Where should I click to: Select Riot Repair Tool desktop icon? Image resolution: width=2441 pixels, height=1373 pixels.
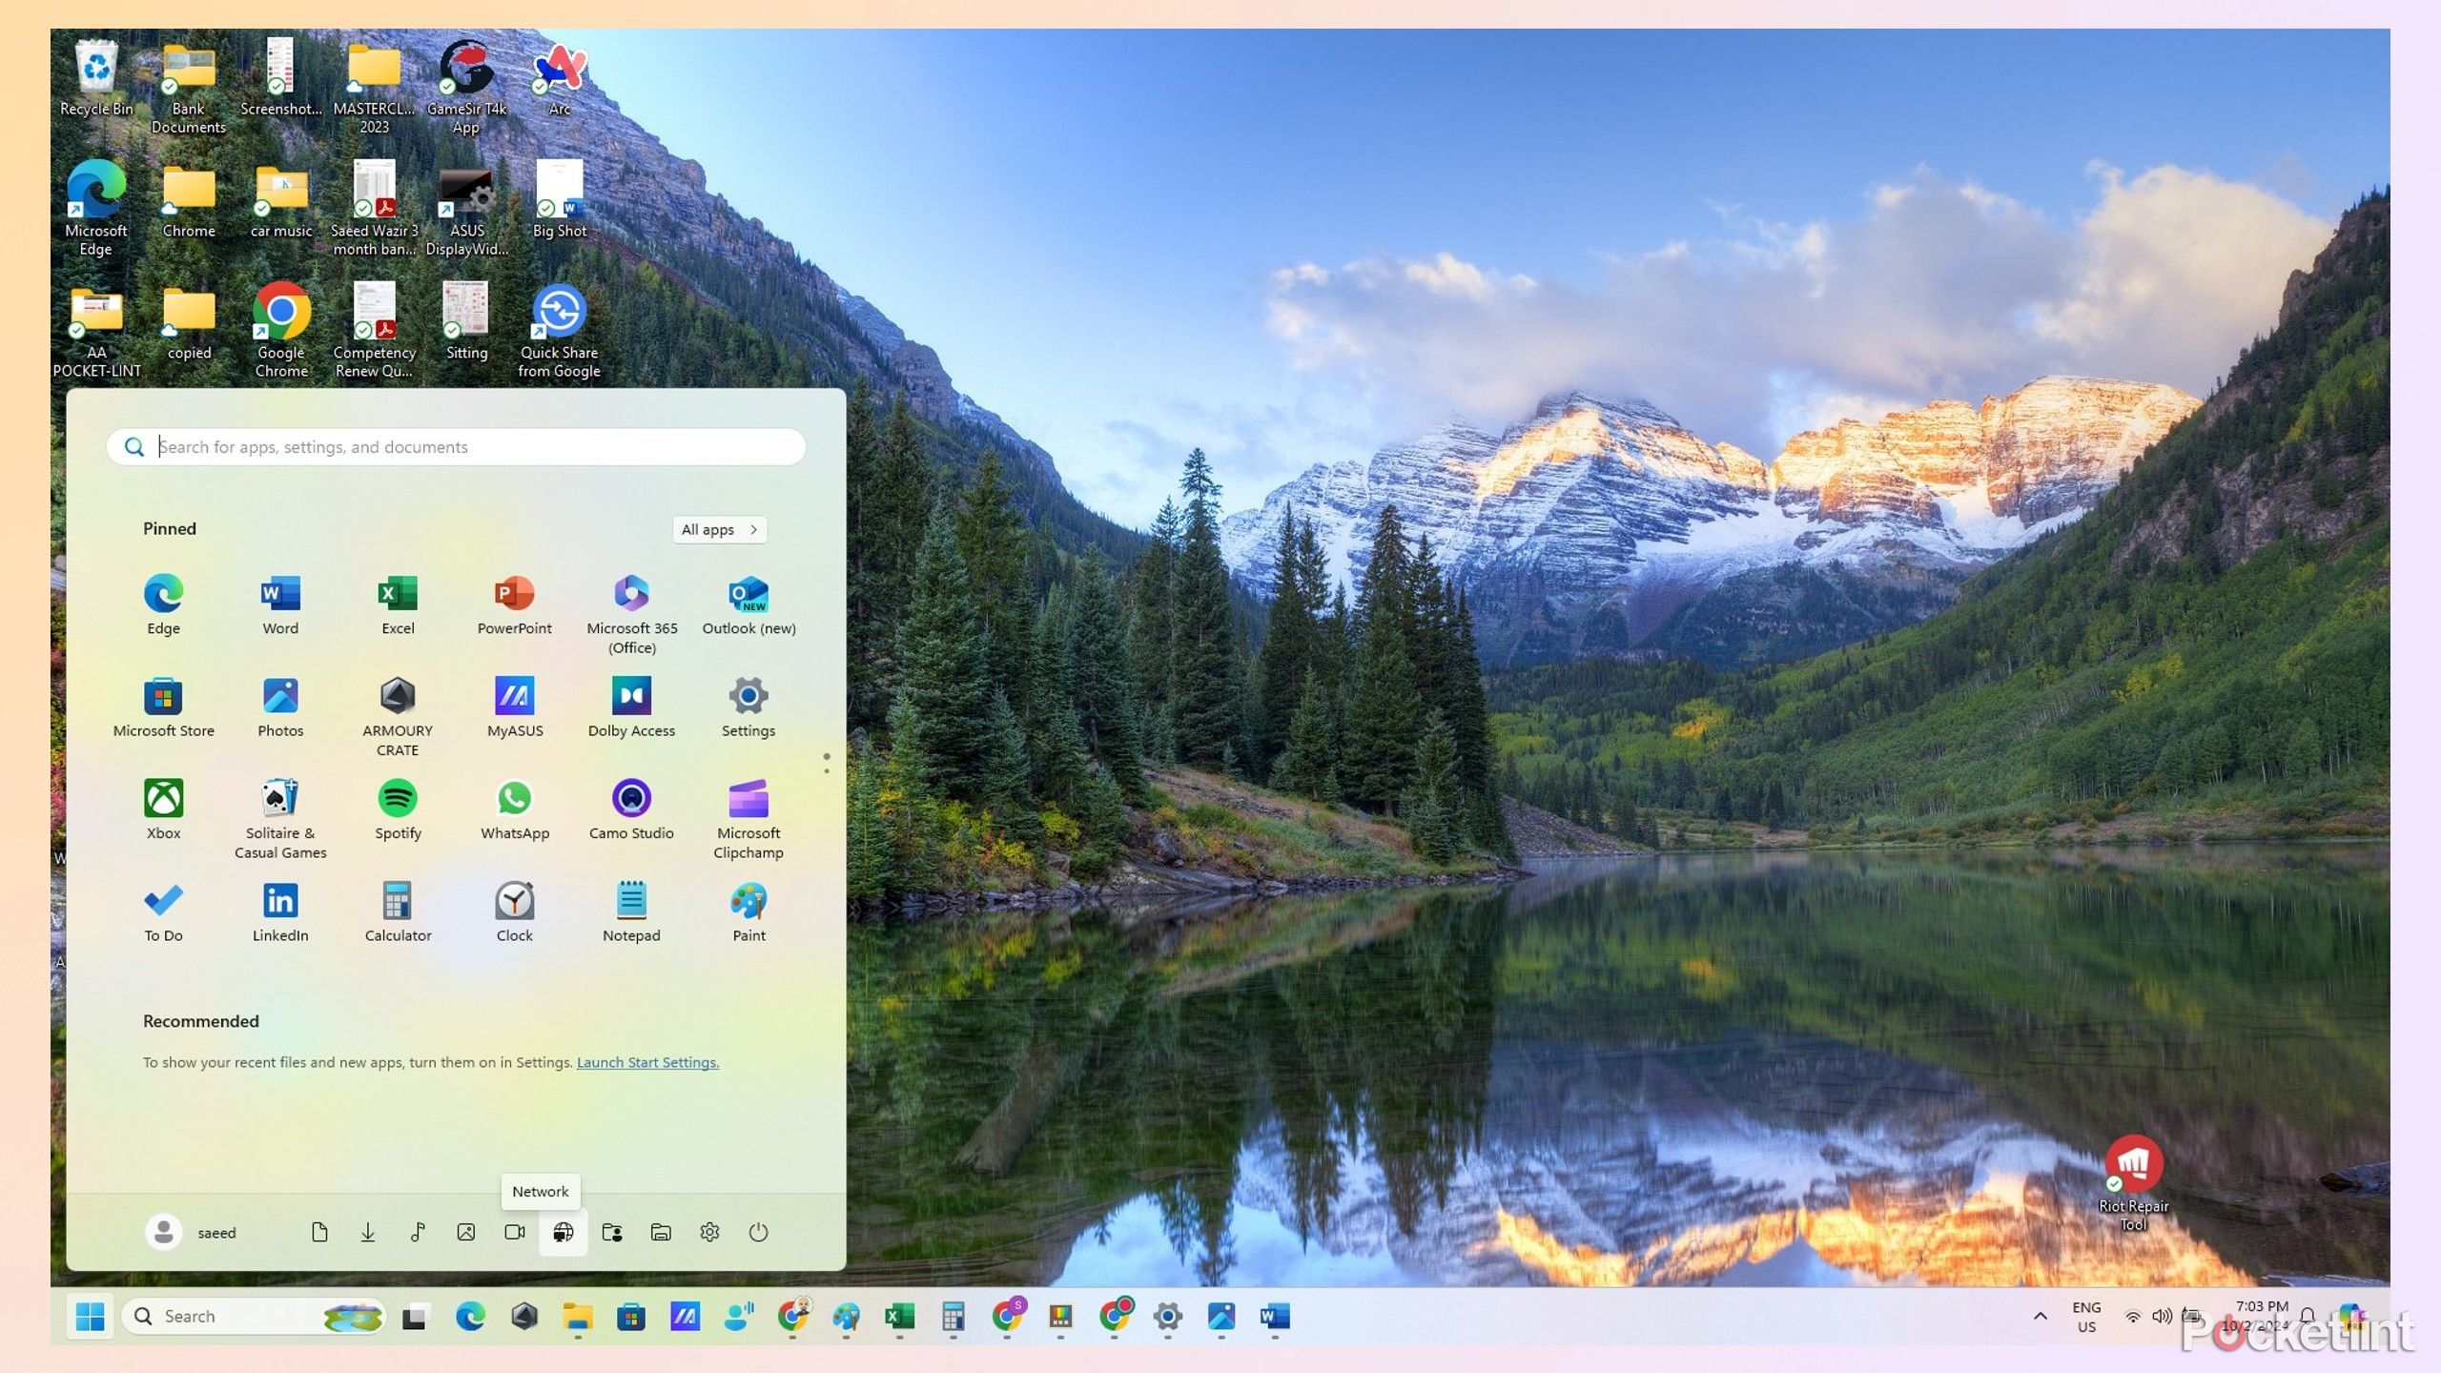[x=2133, y=1183]
